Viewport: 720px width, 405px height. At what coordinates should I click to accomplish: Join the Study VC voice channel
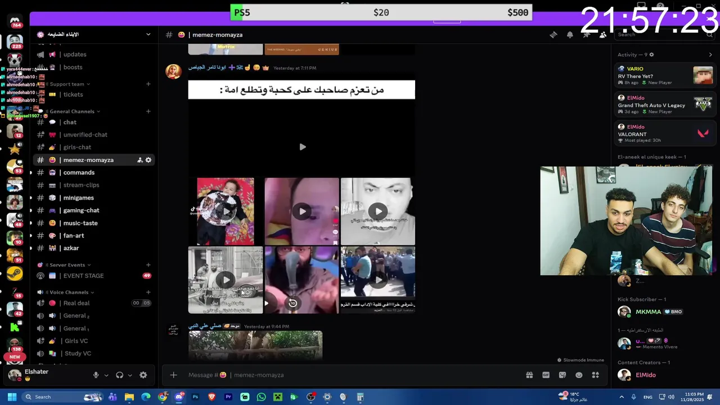[x=94, y=354]
